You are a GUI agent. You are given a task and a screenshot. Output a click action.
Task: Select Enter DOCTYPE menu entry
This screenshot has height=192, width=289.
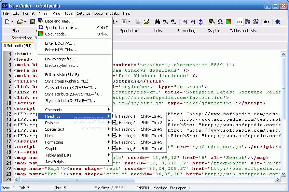75,43
